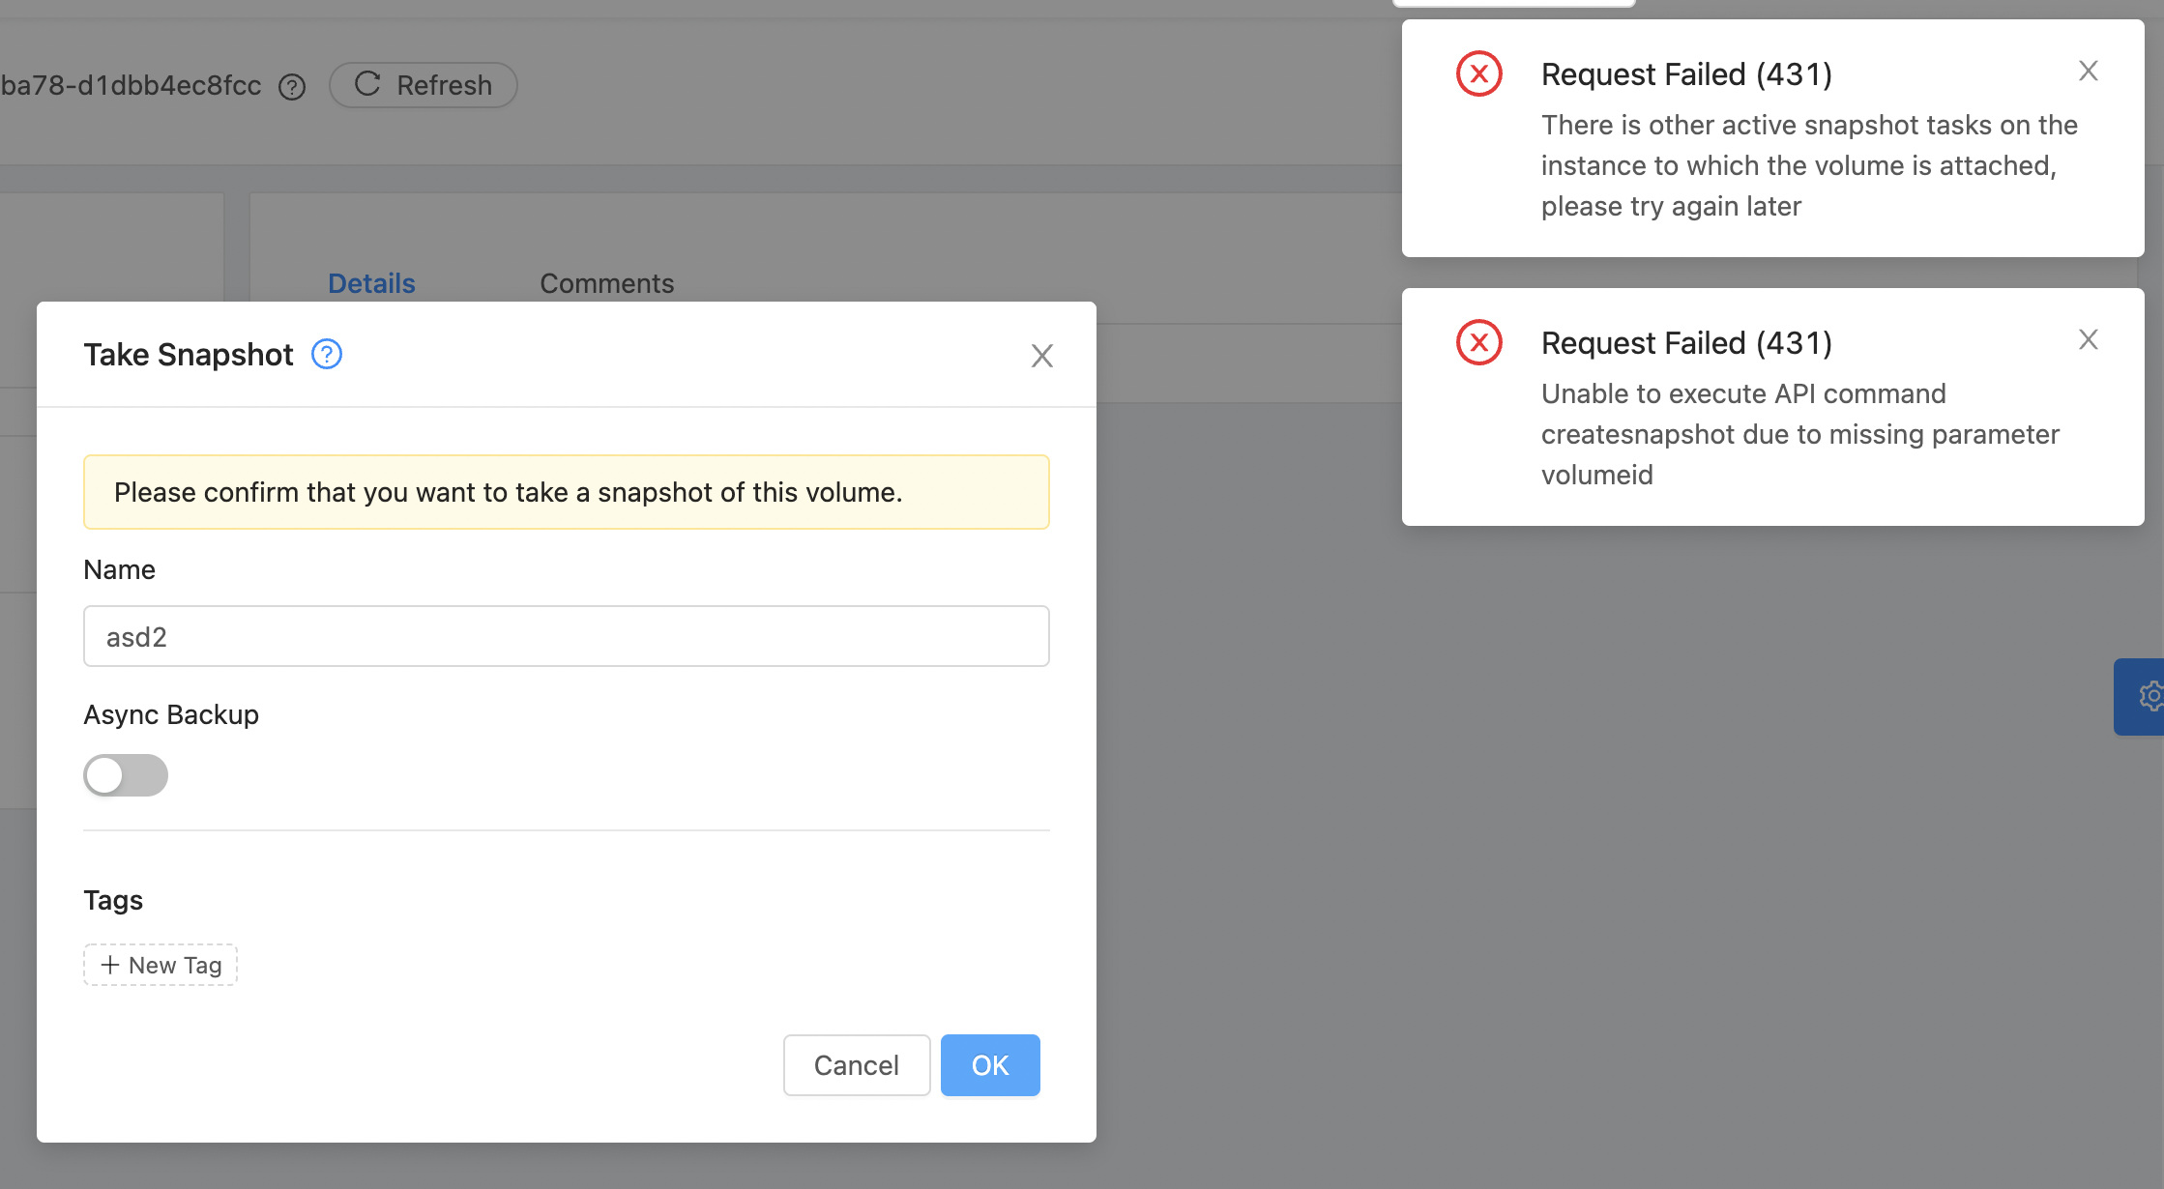Switch to the Details tab
This screenshot has width=2164, height=1189.
coord(371,283)
